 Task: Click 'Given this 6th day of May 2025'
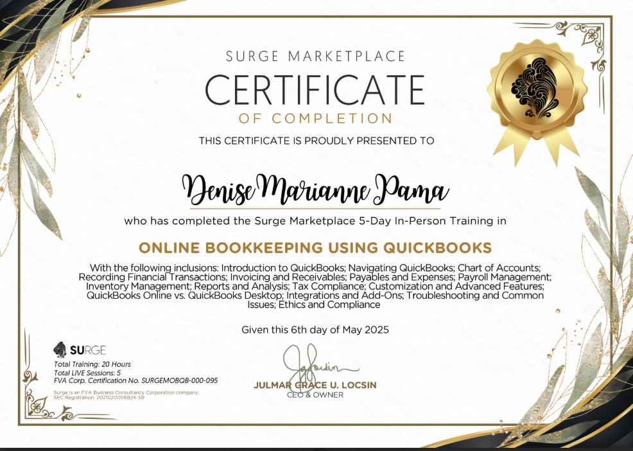[315, 330]
